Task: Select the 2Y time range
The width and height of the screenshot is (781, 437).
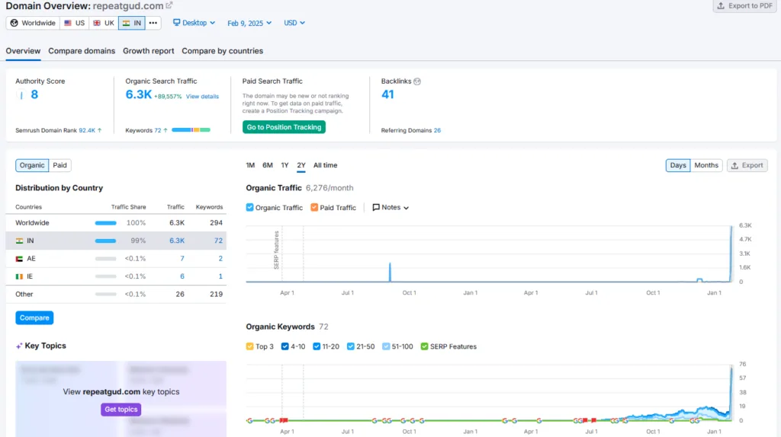Action: [x=301, y=165]
